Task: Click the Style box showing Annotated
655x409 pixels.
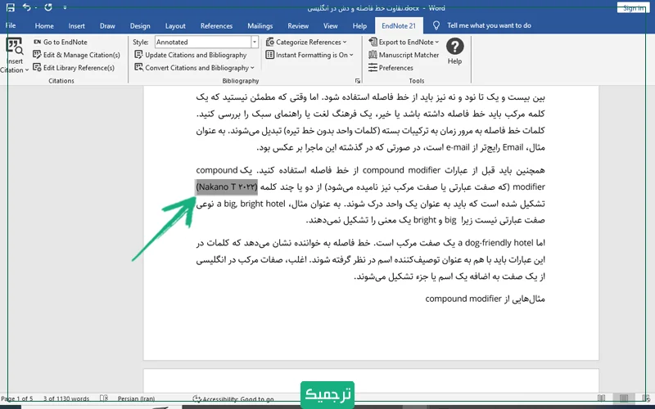Action: point(203,42)
